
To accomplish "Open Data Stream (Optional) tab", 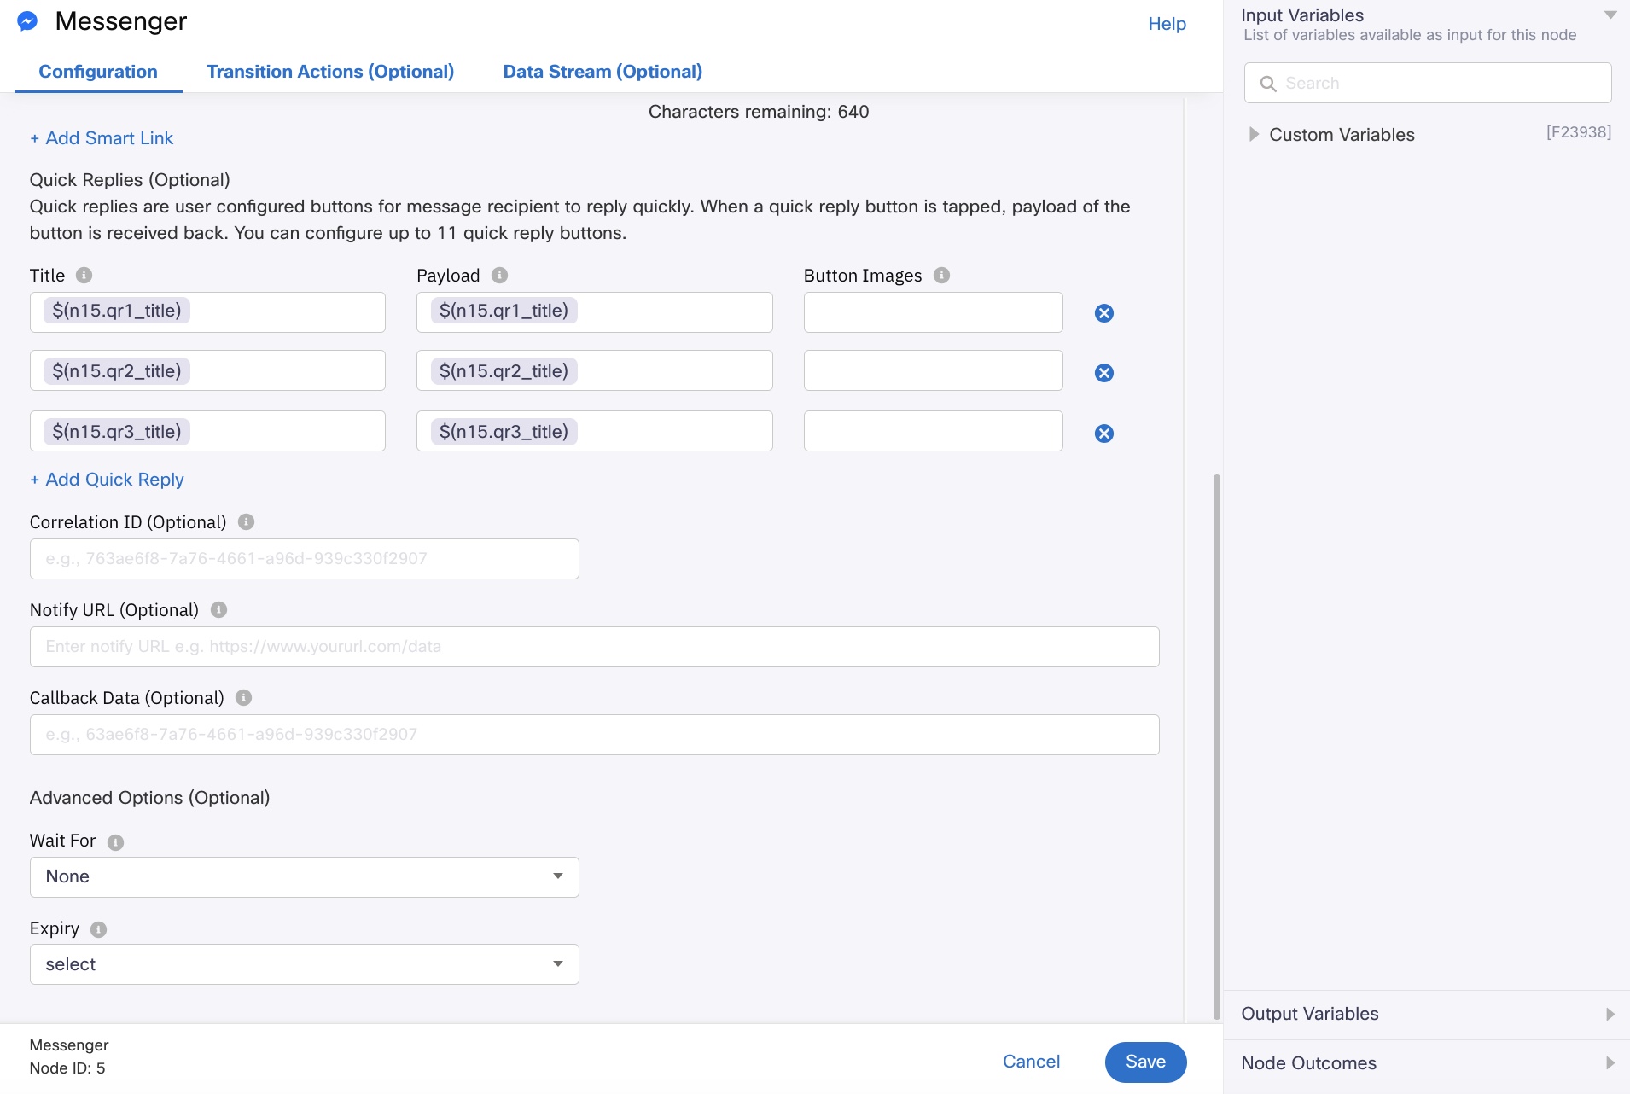I will coord(603,72).
